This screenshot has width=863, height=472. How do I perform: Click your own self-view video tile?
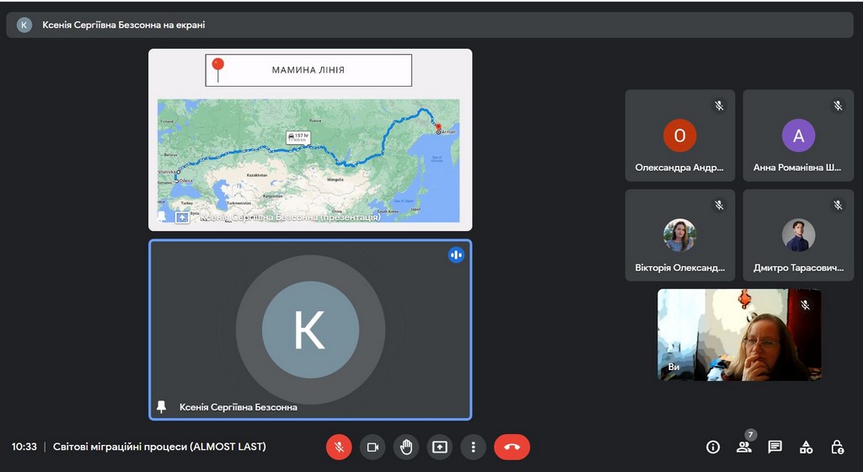coord(738,335)
